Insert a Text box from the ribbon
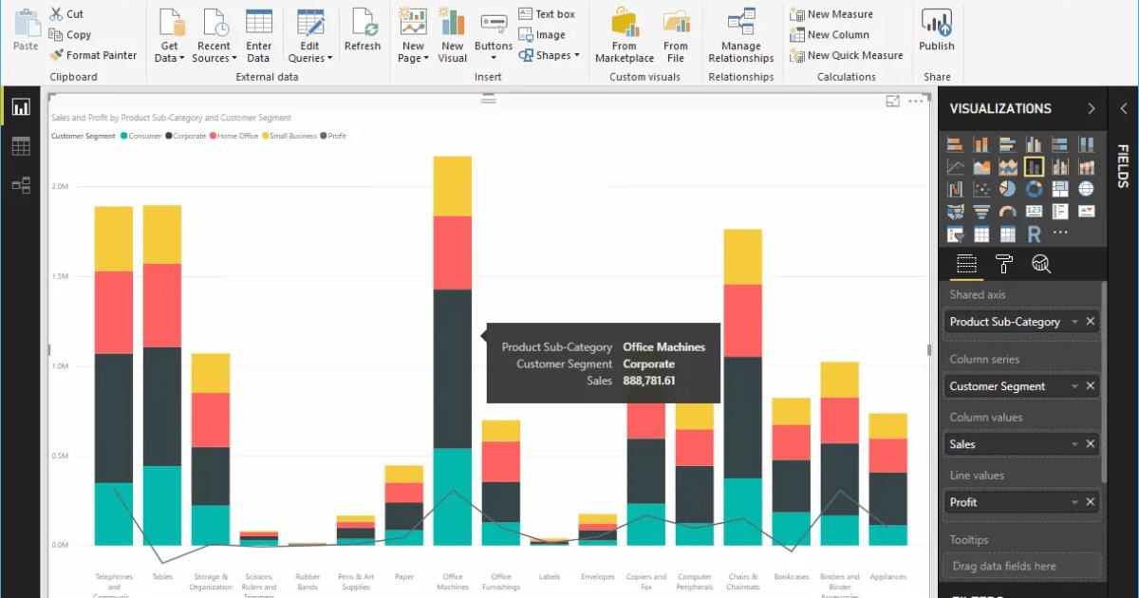Image resolution: width=1139 pixels, height=598 pixels. 549,13
